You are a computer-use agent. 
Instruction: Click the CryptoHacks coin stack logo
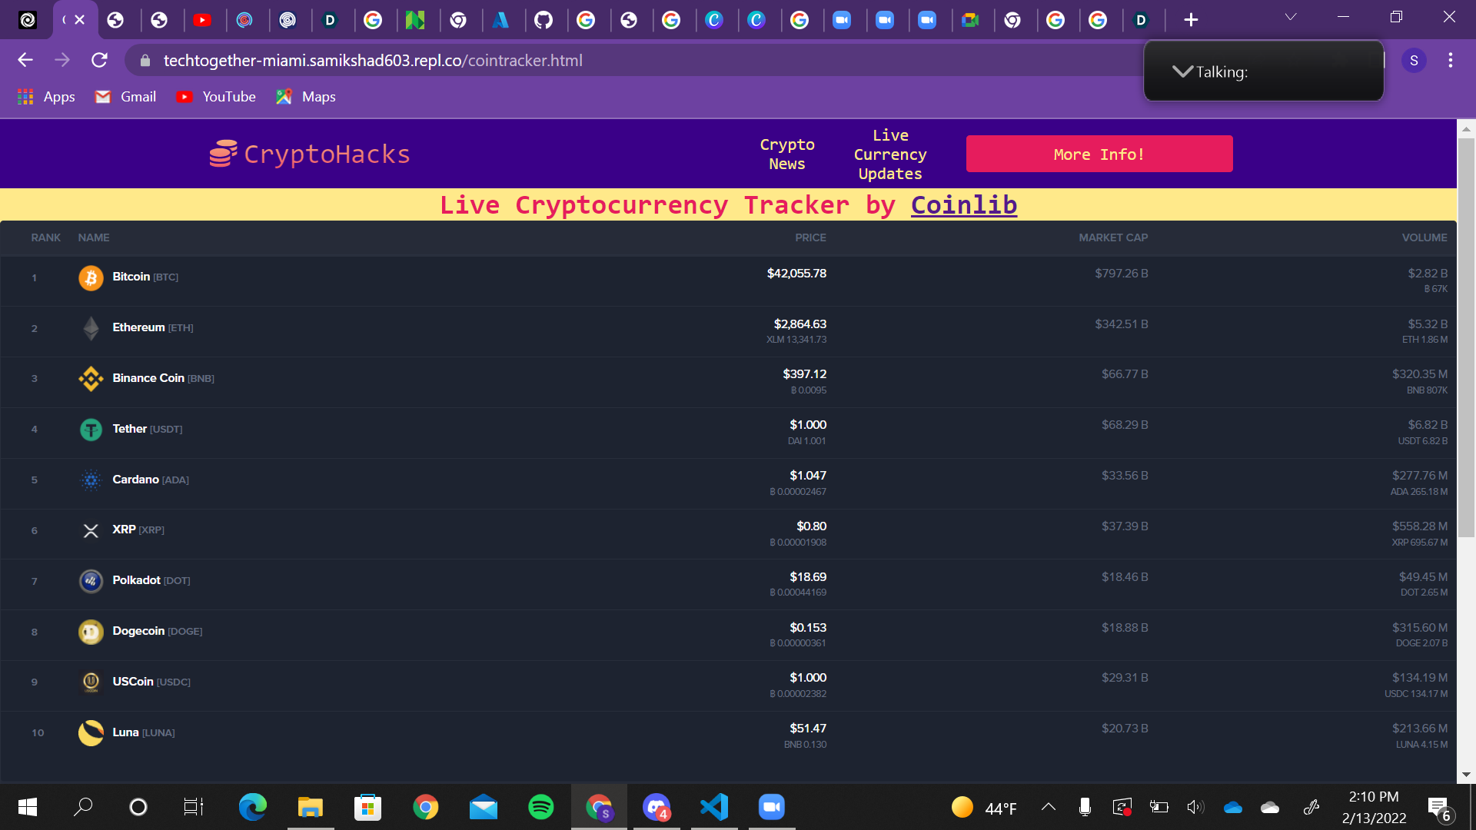coord(223,154)
